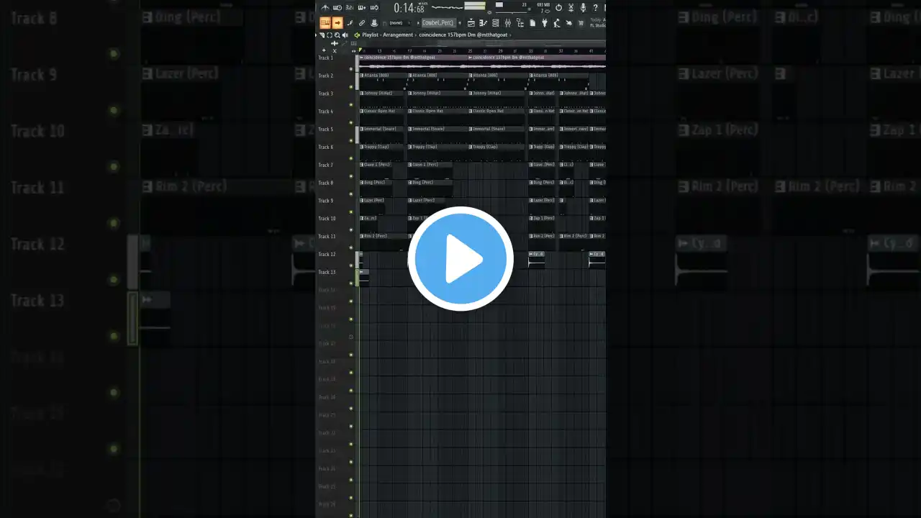
Task: Mute Track 7 using its green dot
Action: 351,176
